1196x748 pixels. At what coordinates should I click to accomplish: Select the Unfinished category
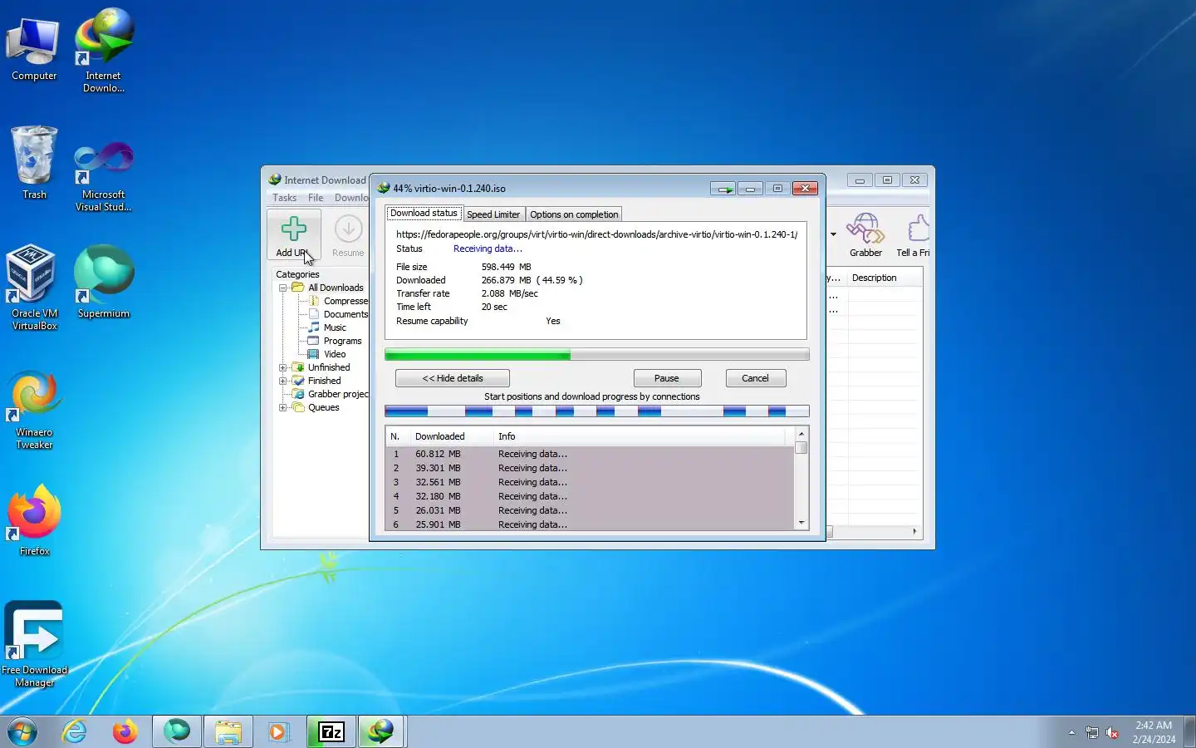(x=329, y=367)
